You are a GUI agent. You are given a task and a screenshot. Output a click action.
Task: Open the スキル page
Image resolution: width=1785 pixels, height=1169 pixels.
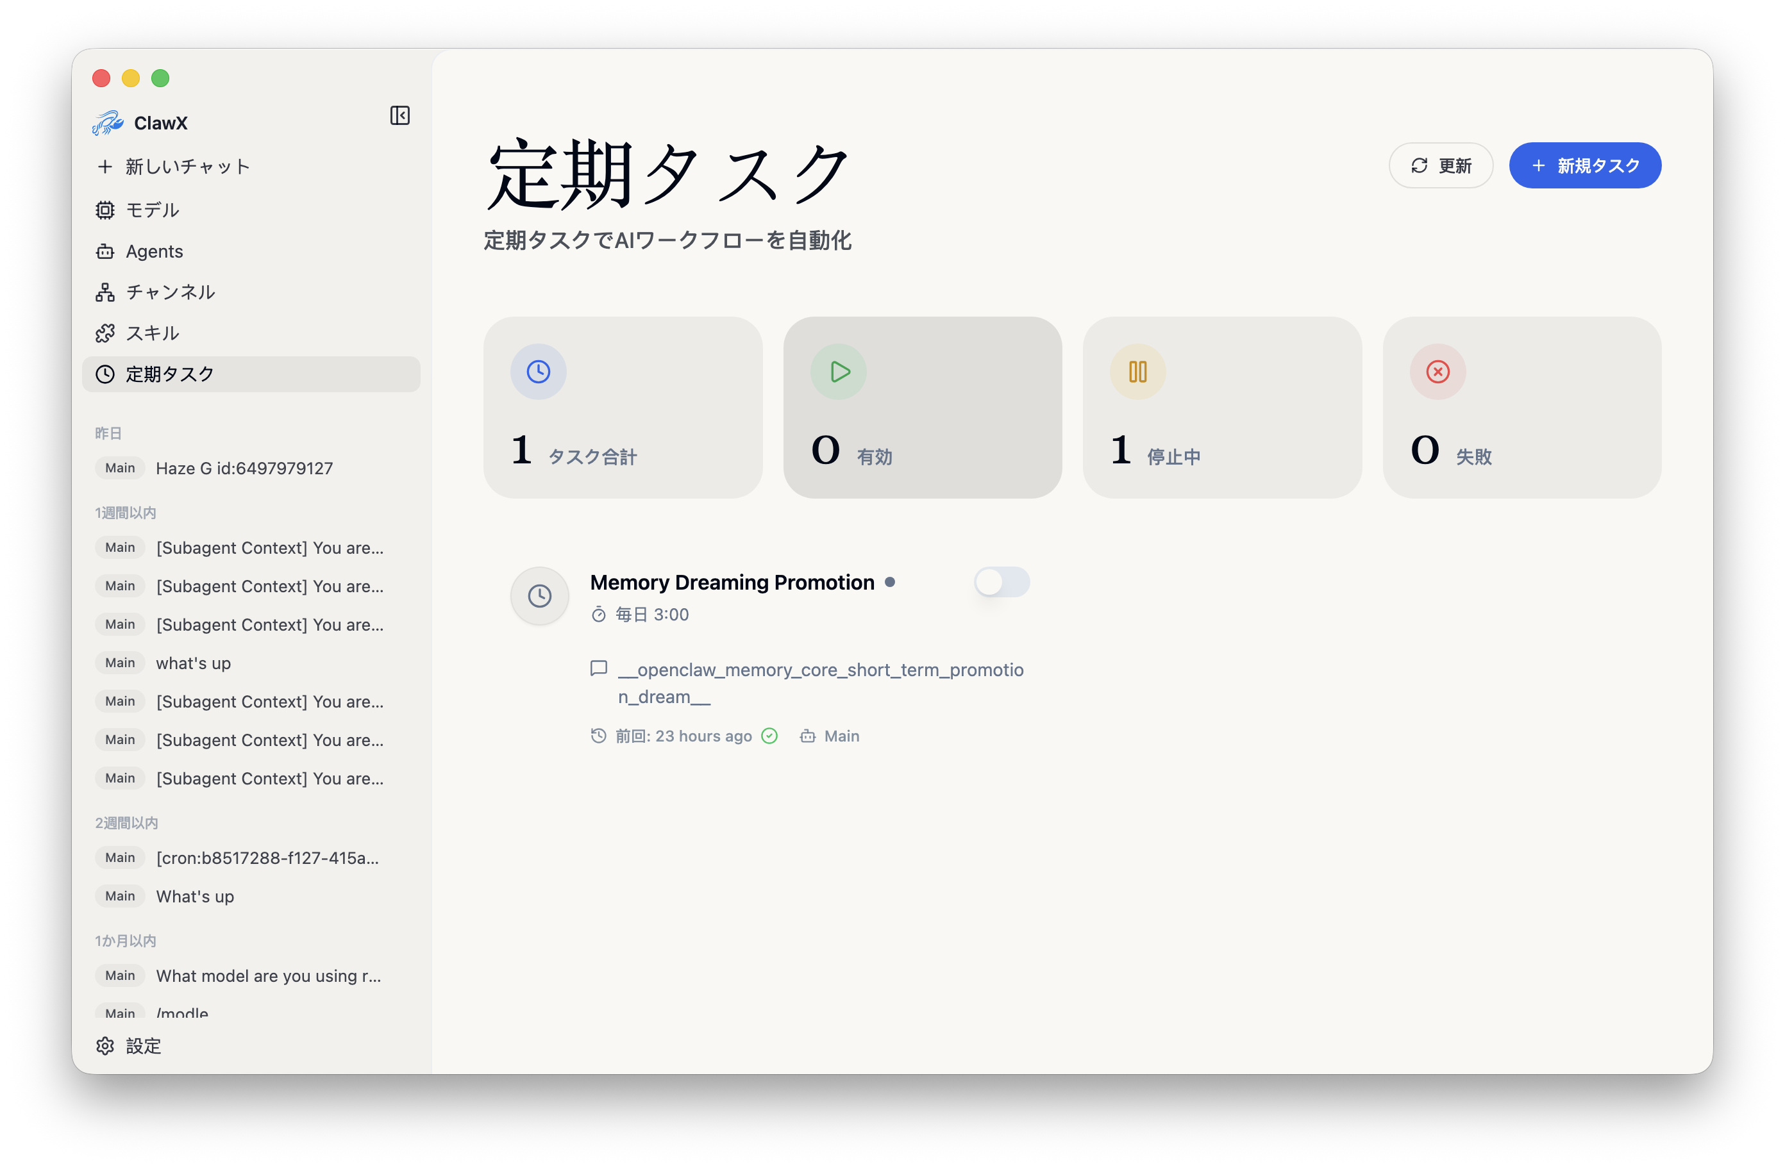click(x=251, y=333)
